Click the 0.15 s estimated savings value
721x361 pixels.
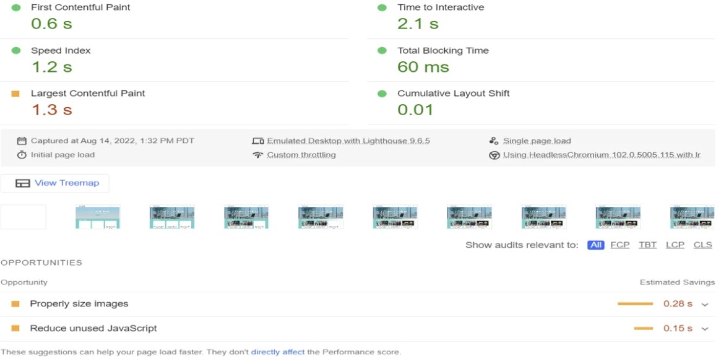[678, 328]
